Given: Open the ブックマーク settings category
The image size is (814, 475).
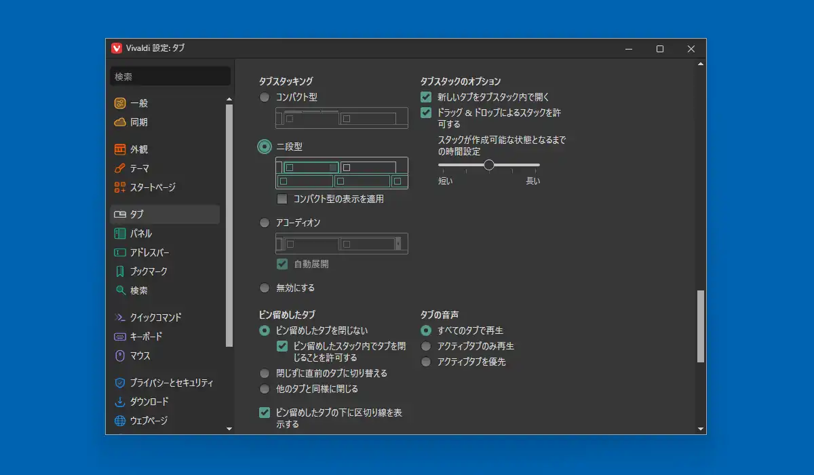Looking at the screenshot, I should tap(165, 271).
